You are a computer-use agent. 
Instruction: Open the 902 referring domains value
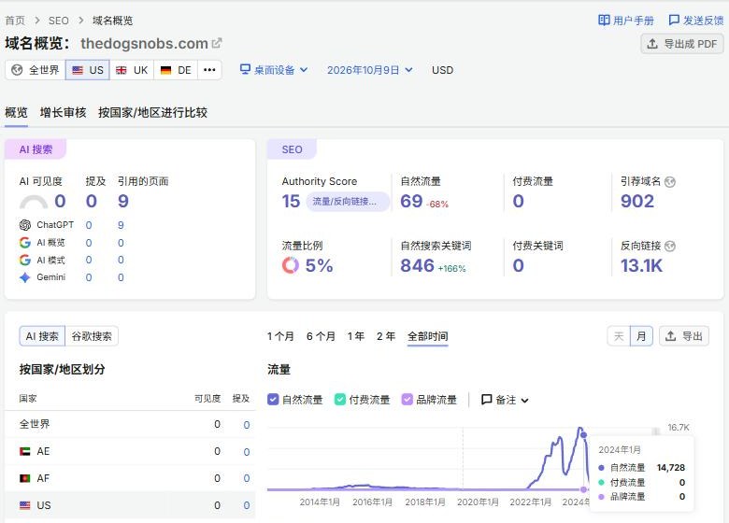click(x=637, y=201)
